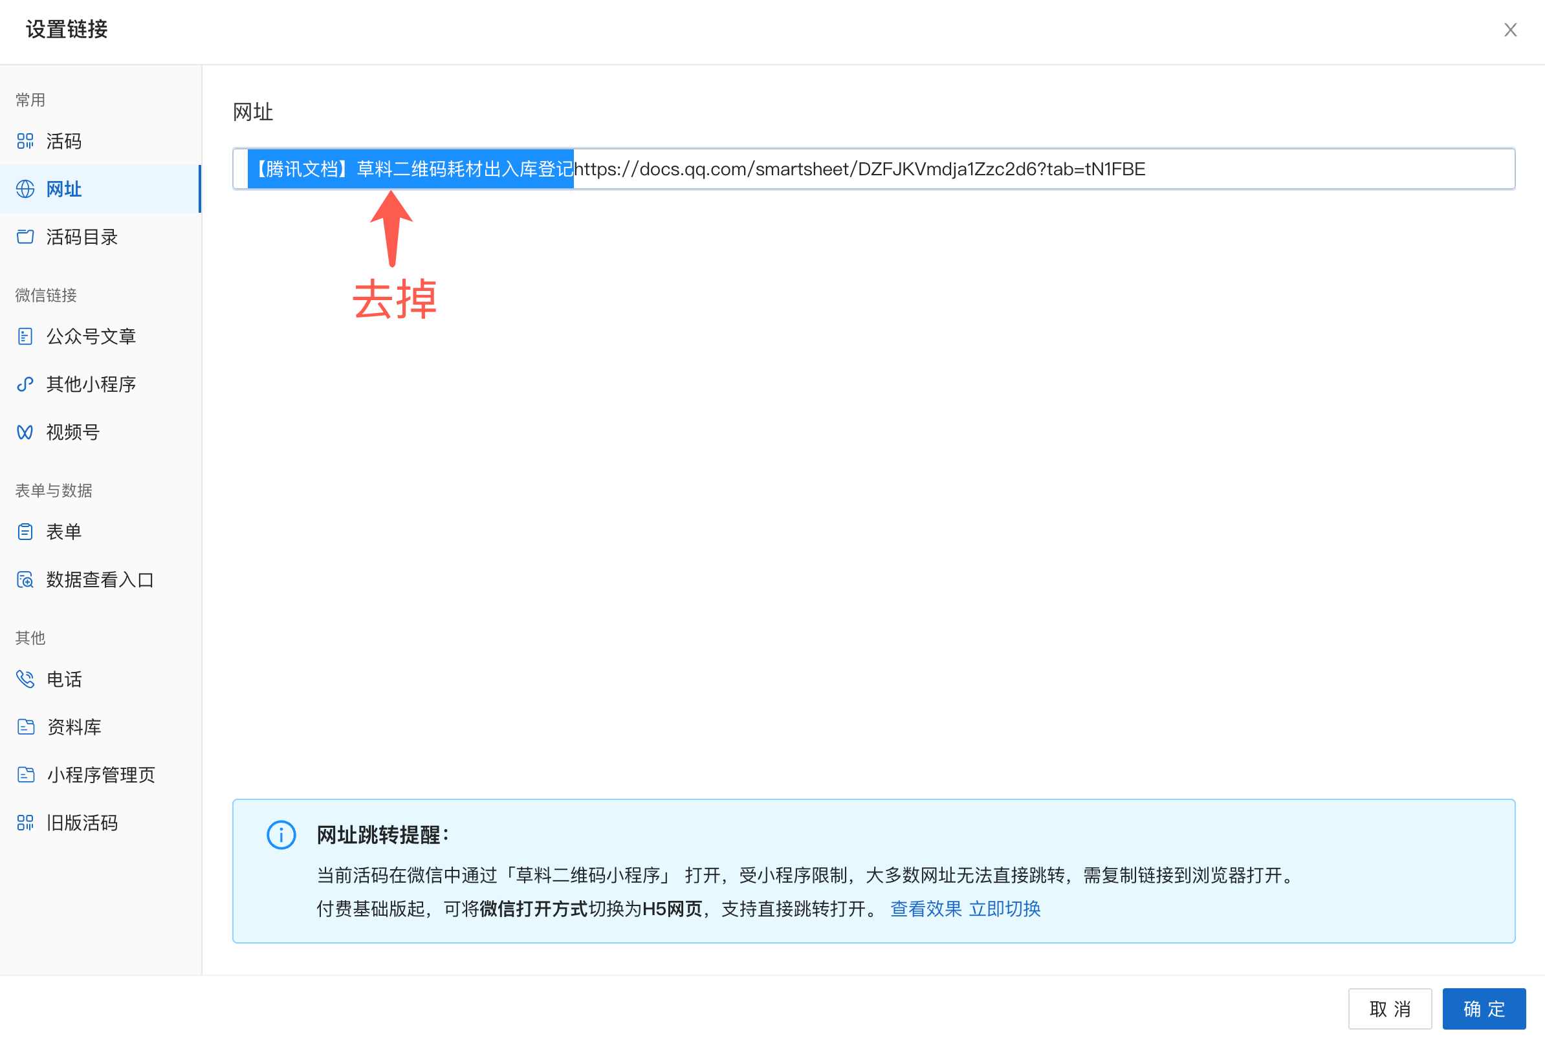Close the 设置链接 dialog

1511,30
